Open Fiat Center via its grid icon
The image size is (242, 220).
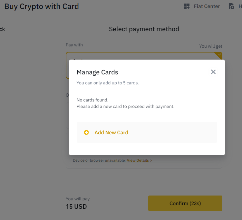187,6
